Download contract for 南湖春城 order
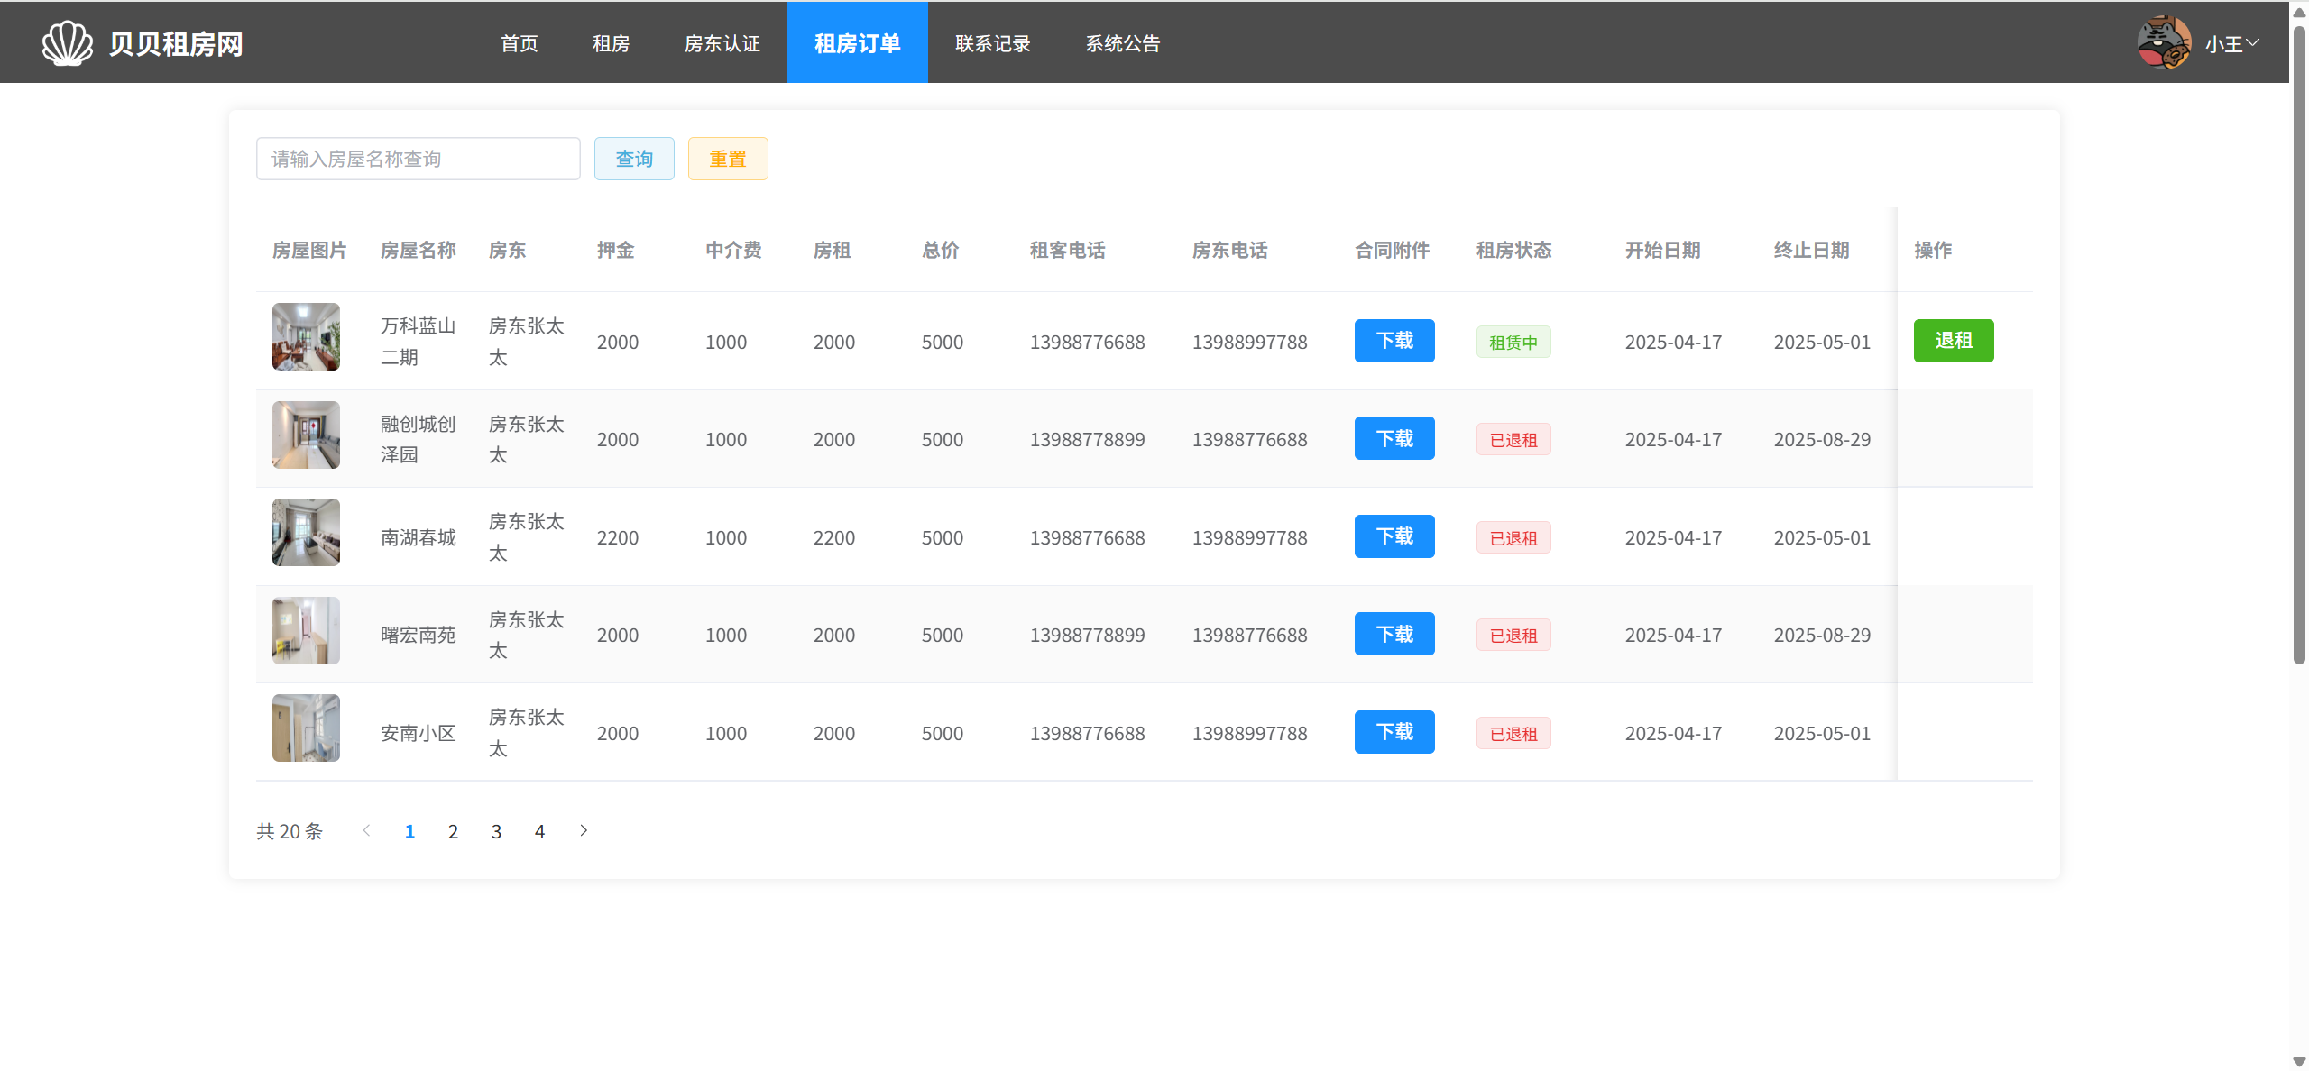Screen dimensions: 2309x1071 point(1394,536)
